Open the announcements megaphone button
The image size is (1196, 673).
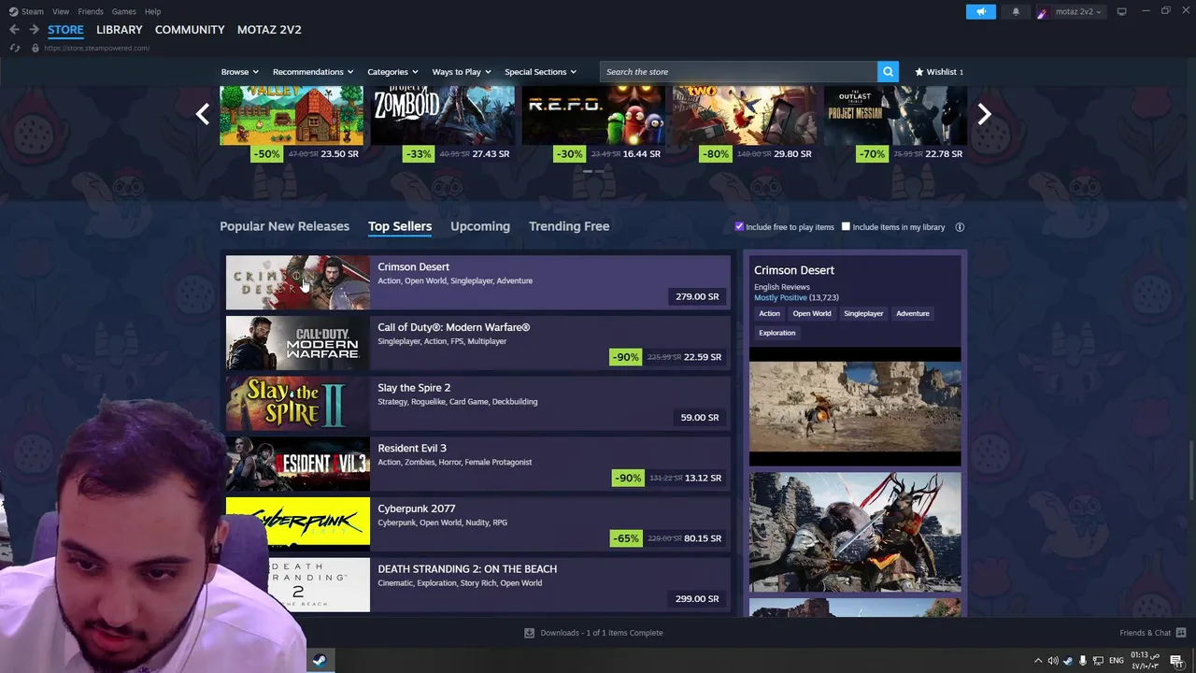(981, 11)
